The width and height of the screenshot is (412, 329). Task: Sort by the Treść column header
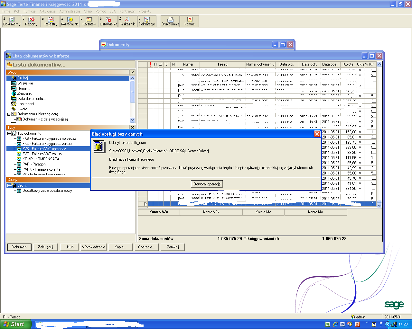[x=222, y=64]
